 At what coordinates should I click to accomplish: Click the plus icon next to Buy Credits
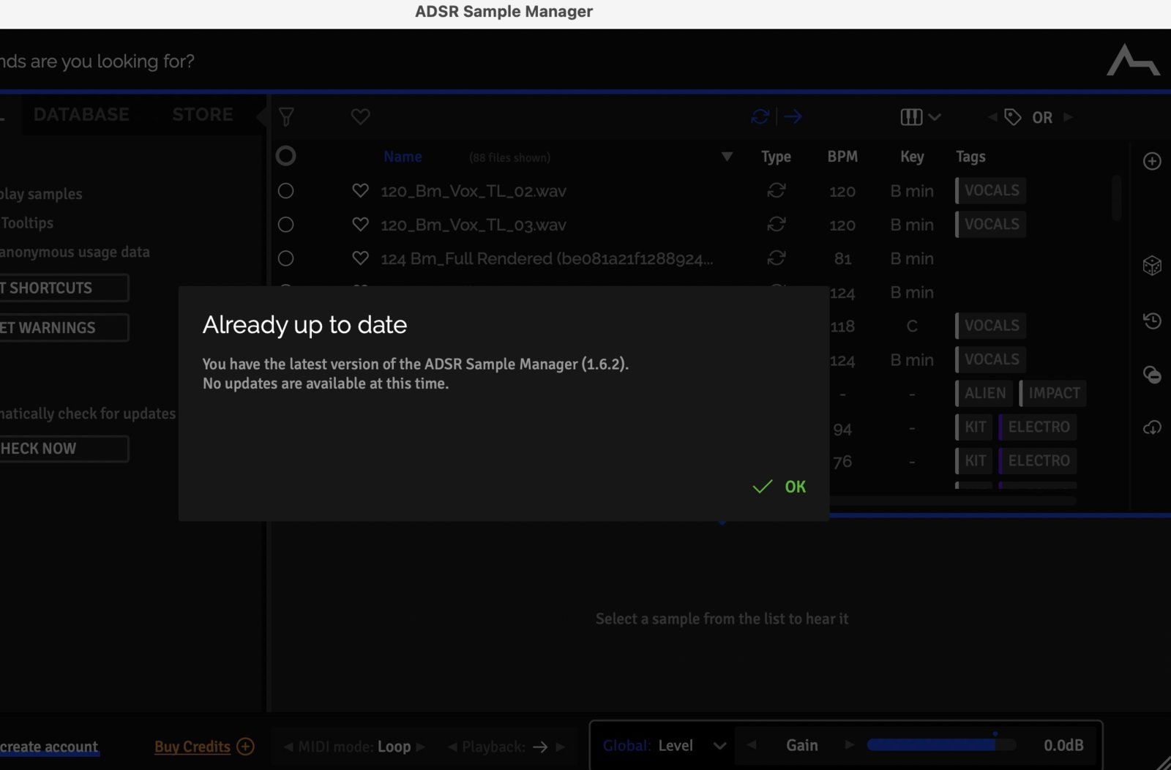tap(245, 747)
